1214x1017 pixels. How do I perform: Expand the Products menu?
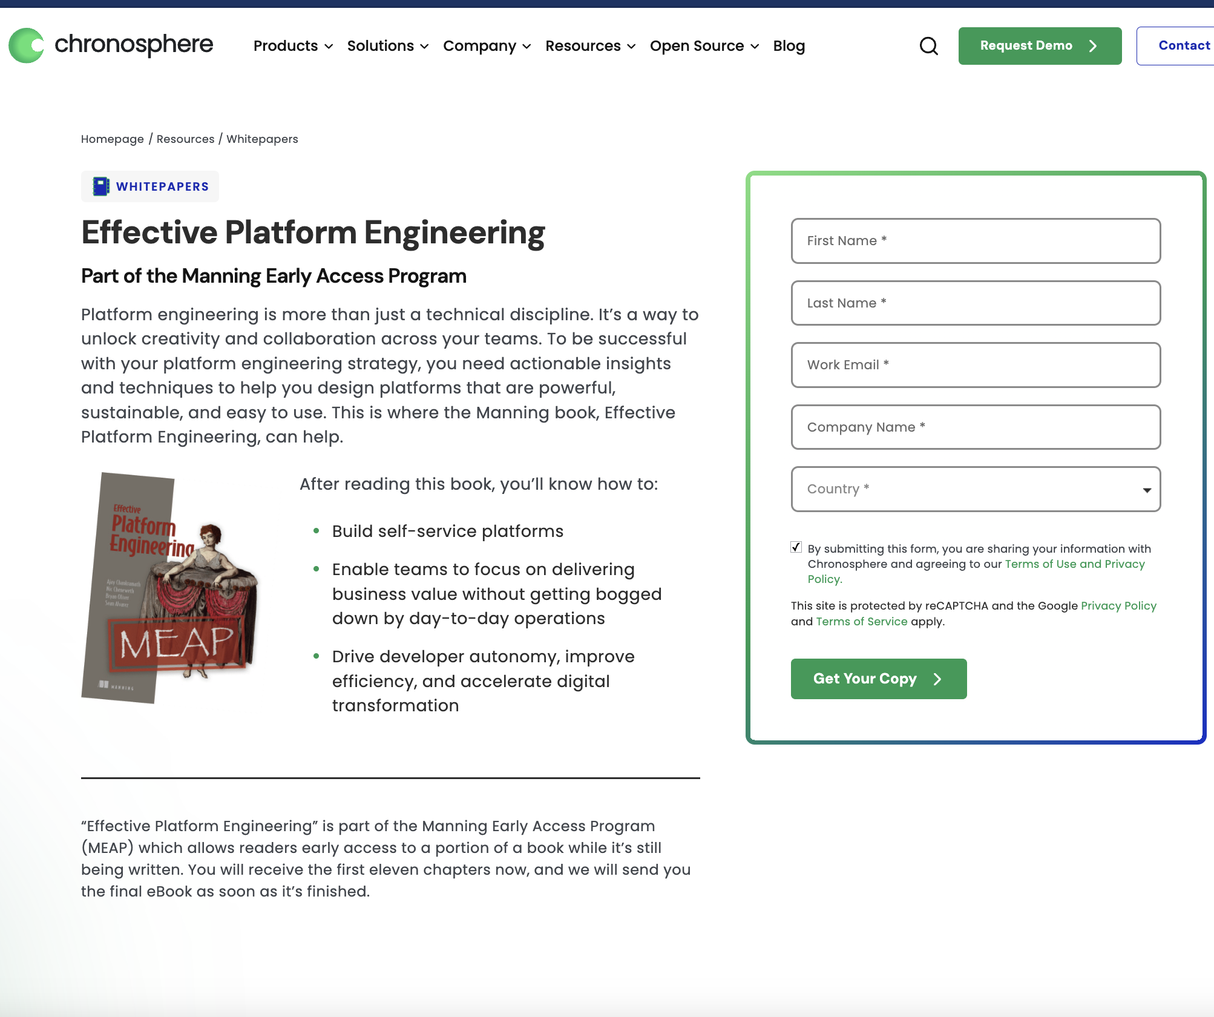click(x=294, y=46)
